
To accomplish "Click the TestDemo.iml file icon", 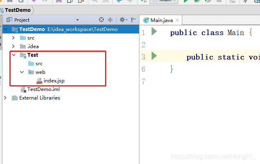I will (x=23, y=89).
